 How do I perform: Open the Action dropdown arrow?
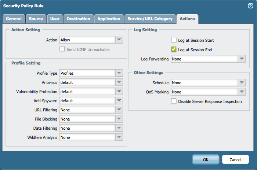119,40
